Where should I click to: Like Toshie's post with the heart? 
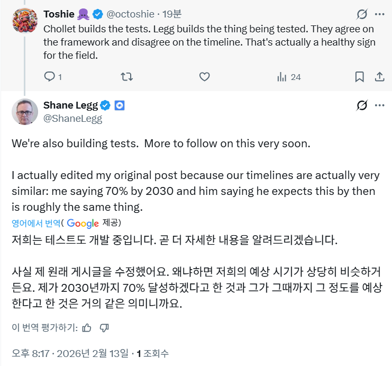[205, 77]
